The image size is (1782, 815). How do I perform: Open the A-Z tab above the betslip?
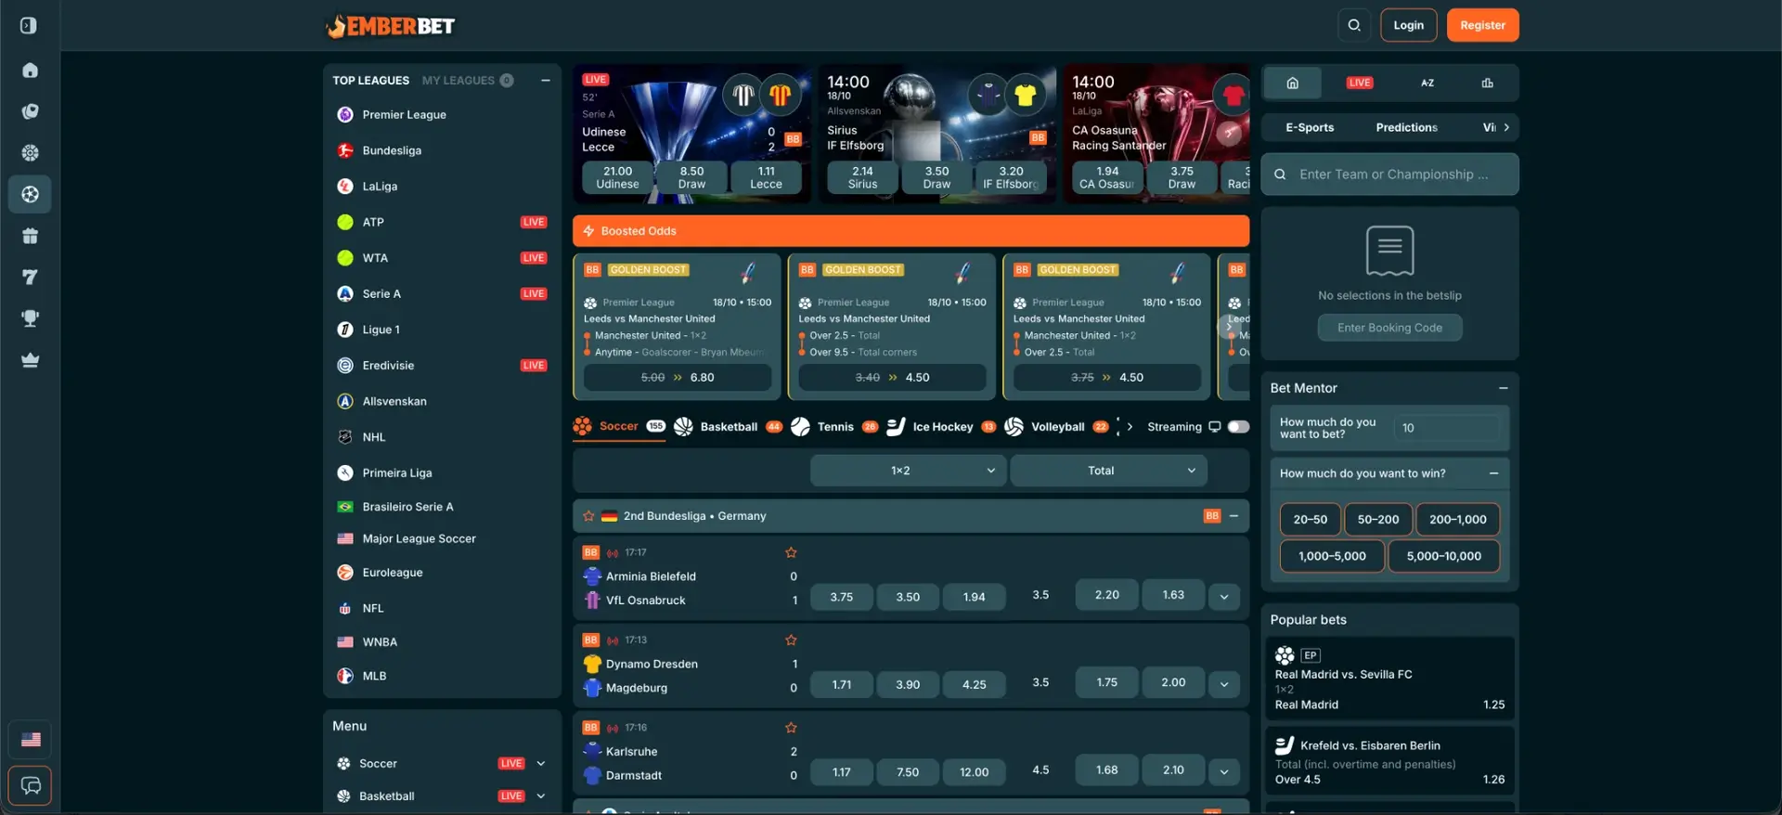pos(1427,83)
